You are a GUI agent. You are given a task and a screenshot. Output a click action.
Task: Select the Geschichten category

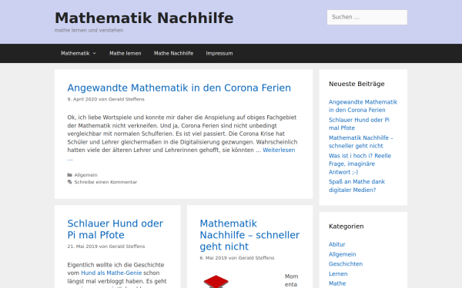point(346,264)
